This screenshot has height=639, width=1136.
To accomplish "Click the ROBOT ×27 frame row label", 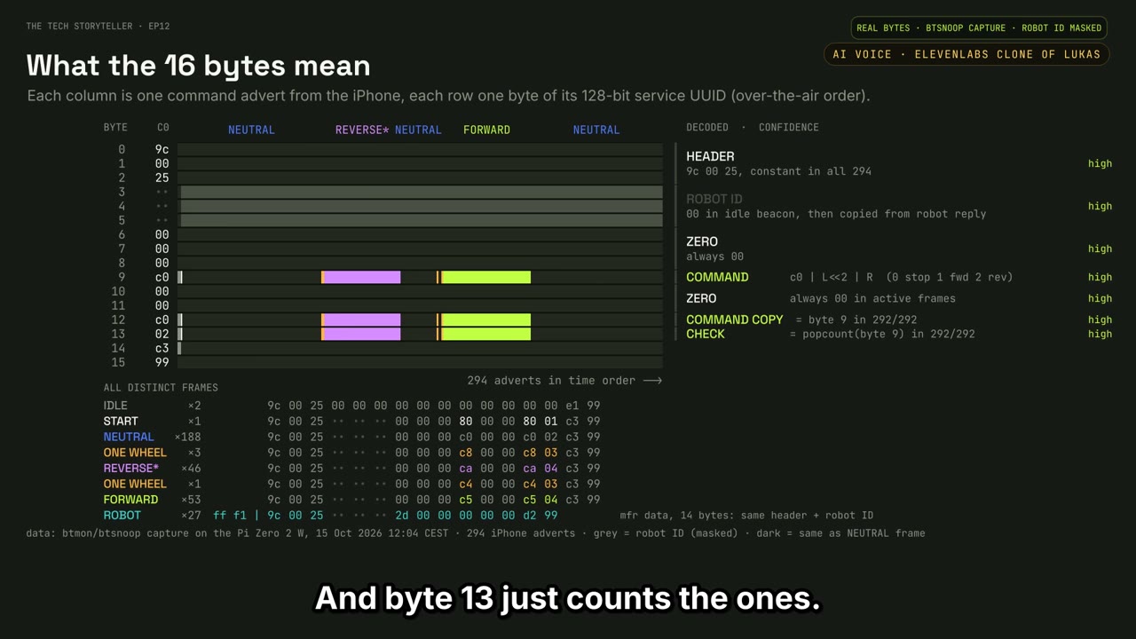I will (122, 516).
